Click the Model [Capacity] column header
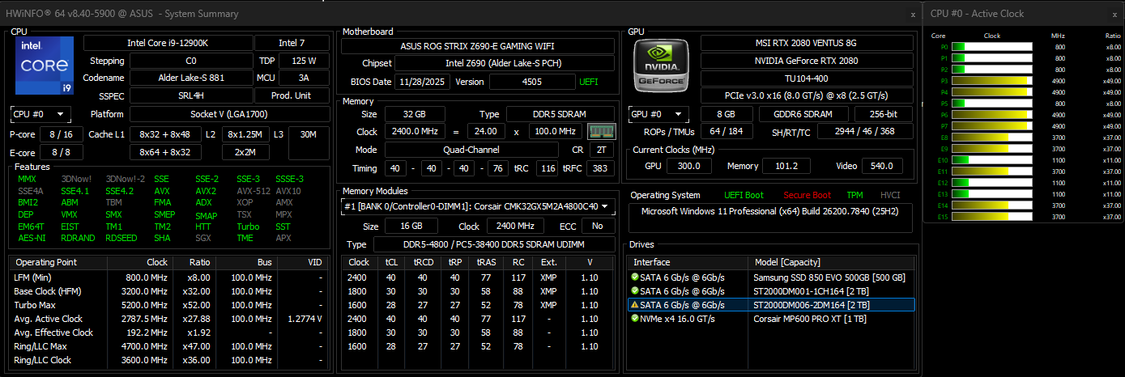 [830, 262]
